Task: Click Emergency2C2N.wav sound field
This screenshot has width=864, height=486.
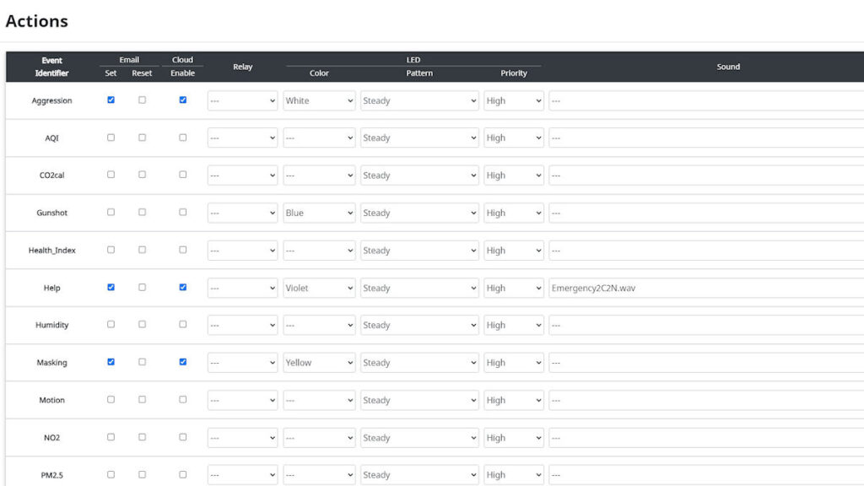Action: [x=705, y=289]
